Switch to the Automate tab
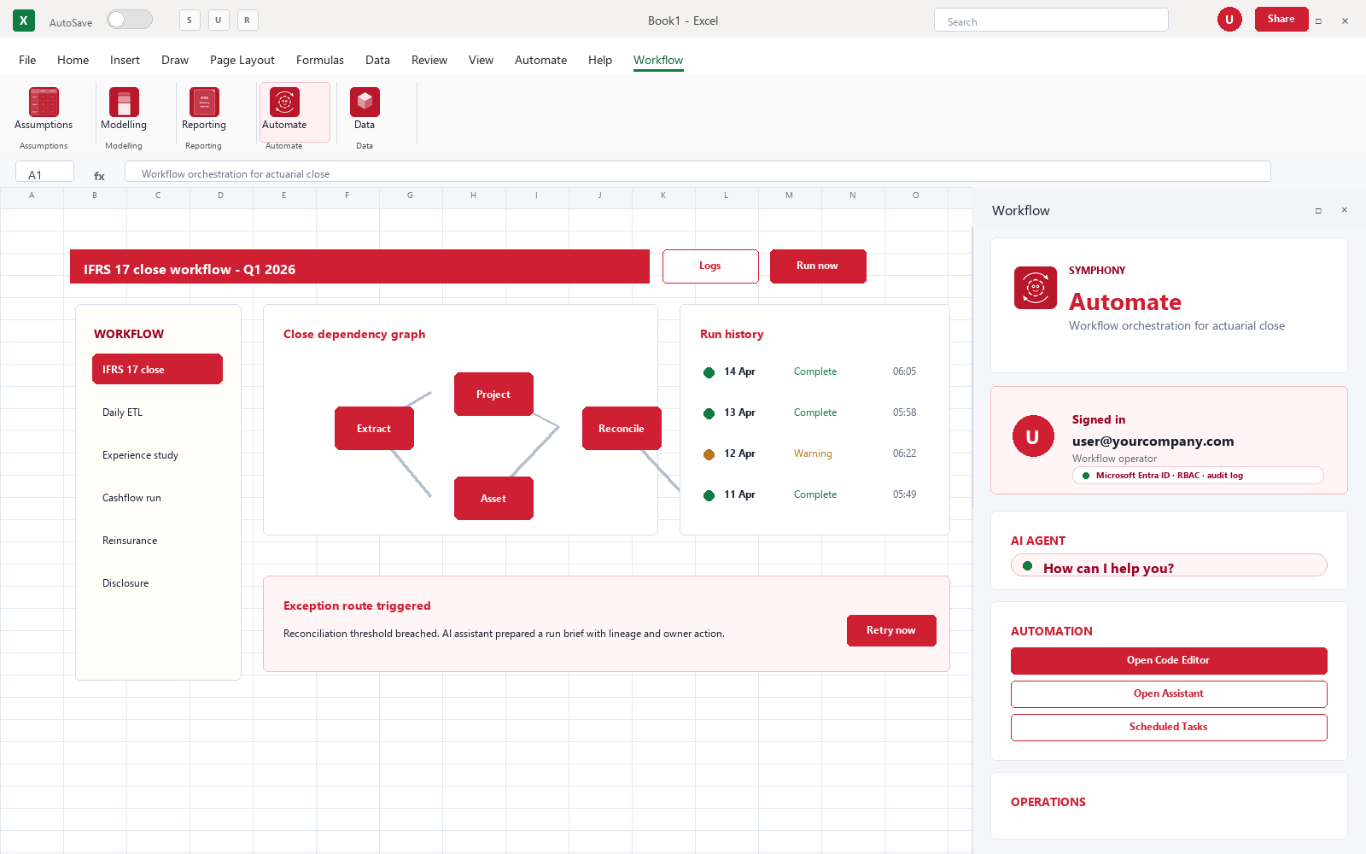This screenshot has height=854, width=1366. (x=540, y=60)
